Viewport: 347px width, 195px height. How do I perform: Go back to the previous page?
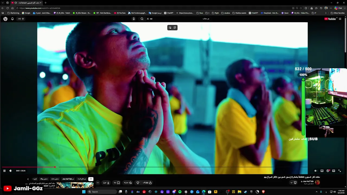pyautogui.click(x=3, y=8)
